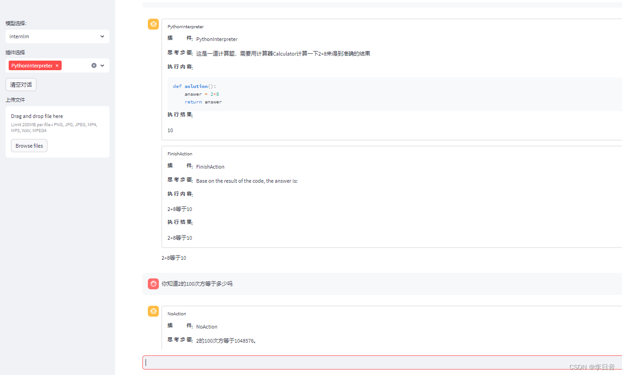Screen dimensions: 622x375
Task: Click 'Base on the result of the code' text
Action: 247,181
